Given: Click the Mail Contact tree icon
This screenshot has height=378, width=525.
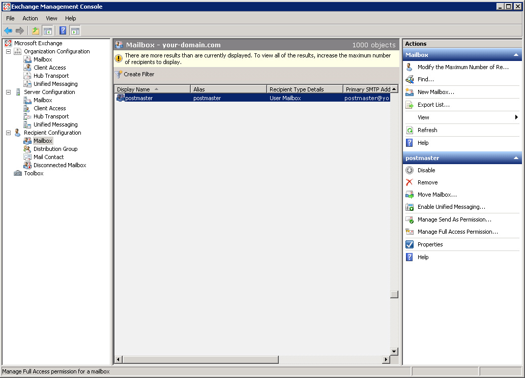Looking at the screenshot, I should 27,157.
